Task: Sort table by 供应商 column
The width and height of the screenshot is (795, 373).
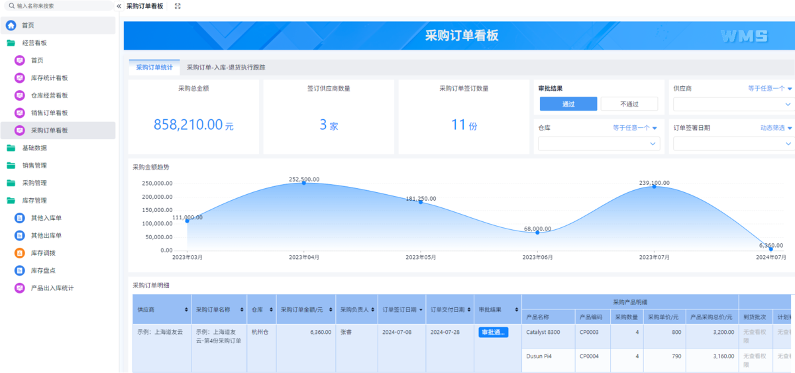Action: pyautogui.click(x=185, y=310)
